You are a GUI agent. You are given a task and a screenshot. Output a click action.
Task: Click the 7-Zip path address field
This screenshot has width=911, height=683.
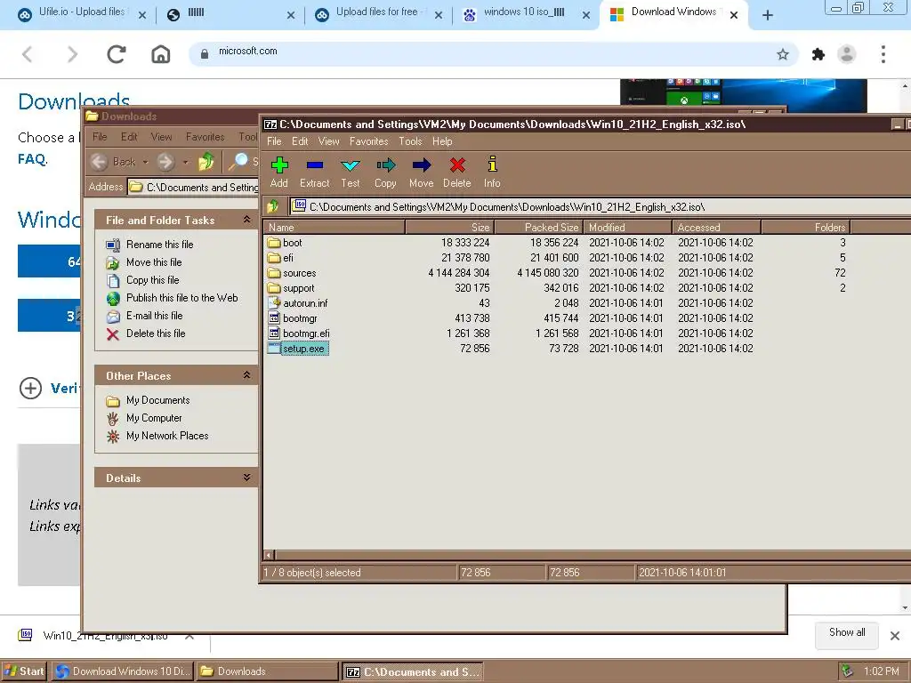pos(599,206)
